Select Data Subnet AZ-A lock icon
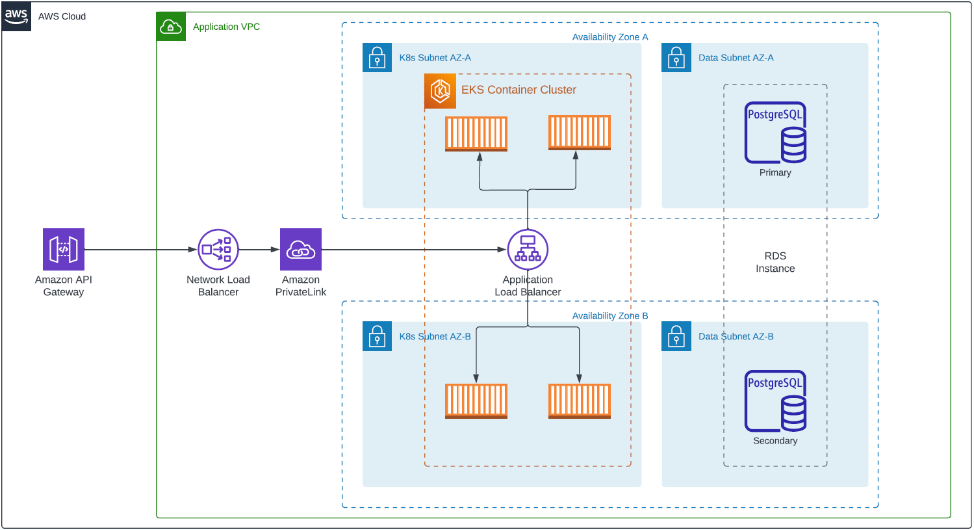Image resolution: width=974 pixels, height=530 pixels. coord(676,58)
